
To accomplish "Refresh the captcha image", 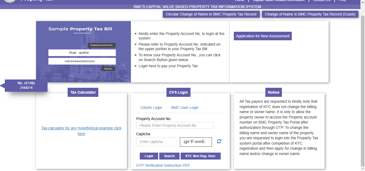I will (x=219, y=141).
